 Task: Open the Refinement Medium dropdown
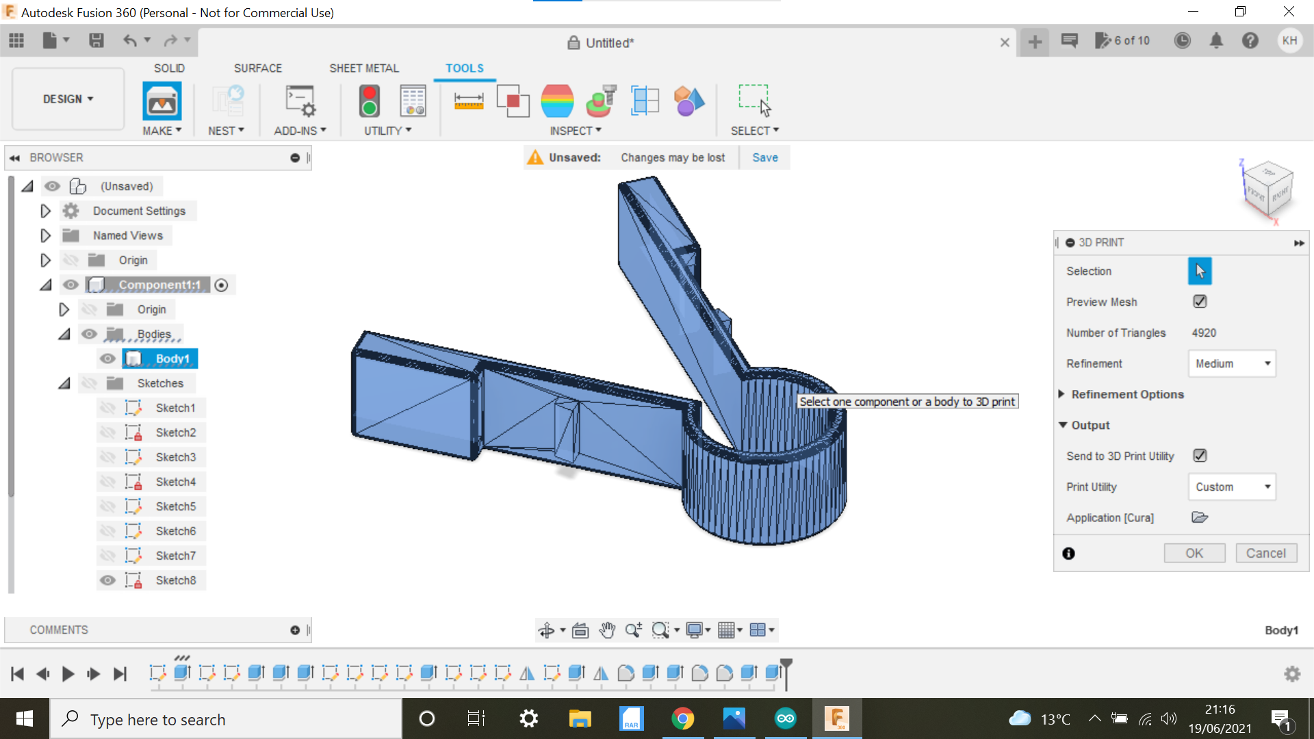[1232, 363]
